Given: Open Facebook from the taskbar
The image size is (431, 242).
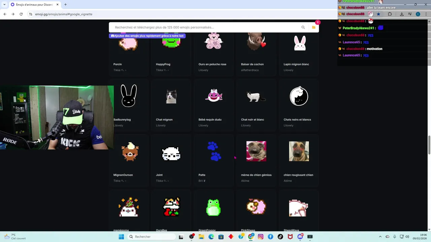Looking at the screenshot, I should (x=270, y=237).
